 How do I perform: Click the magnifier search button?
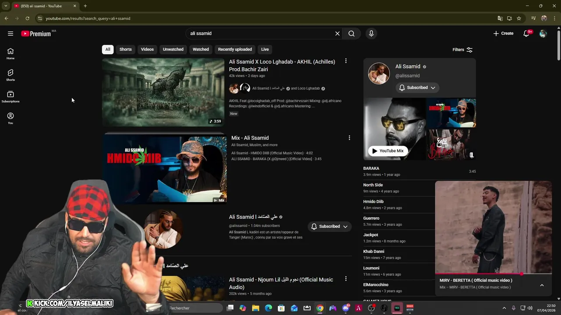[x=352, y=34]
